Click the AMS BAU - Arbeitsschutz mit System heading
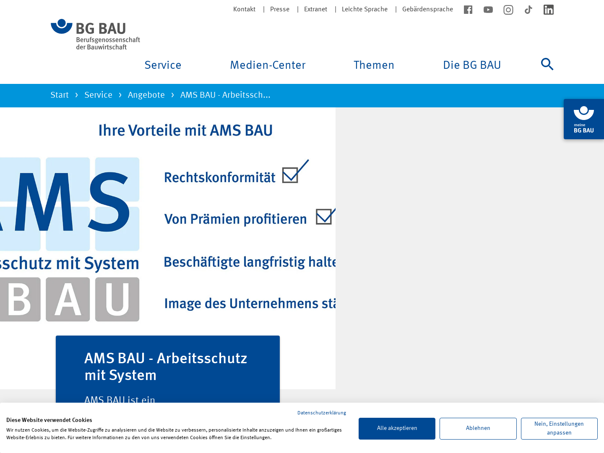This screenshot has width=604, height=453. tap(166, 367)
